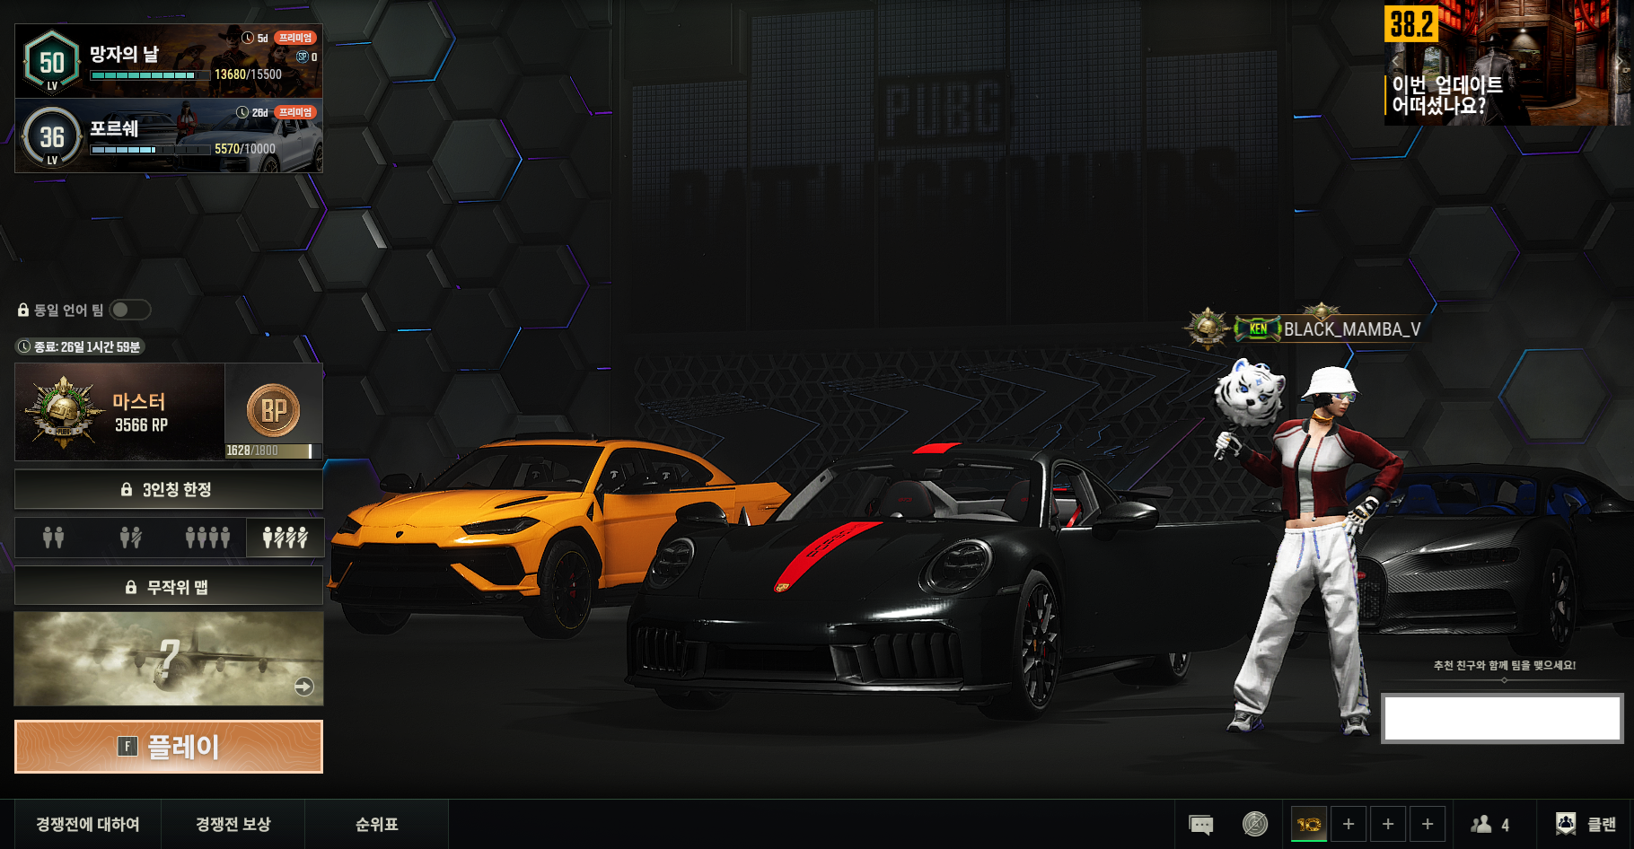Click the 38.2 update survey banner
The image size is (1634, 849).
(x=1507, y=63)
